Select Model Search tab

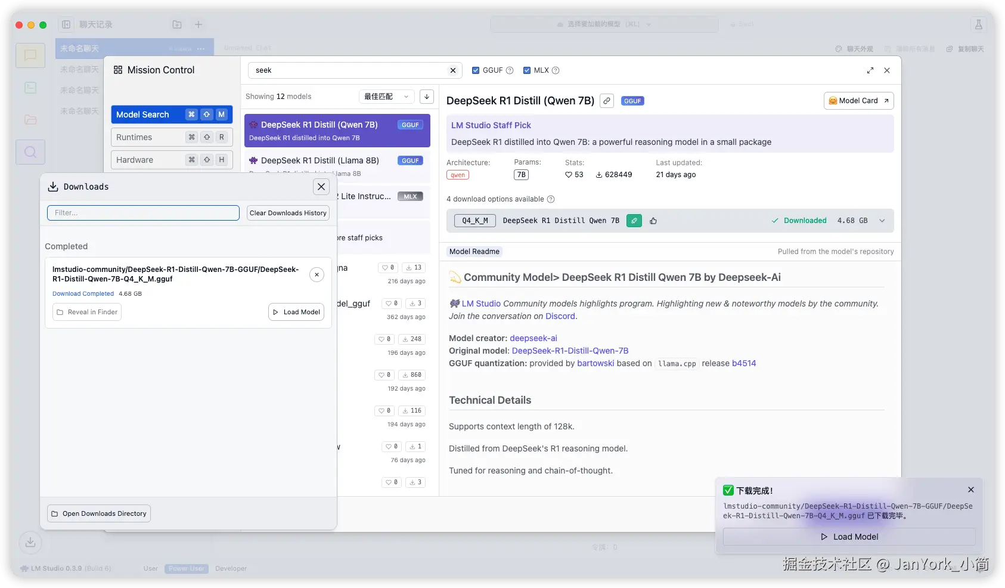tap(172, 114)
